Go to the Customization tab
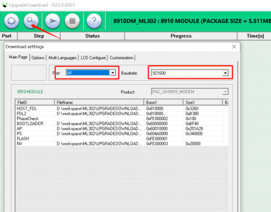Viewport: 271px width, 212px height. click(121, 58)
